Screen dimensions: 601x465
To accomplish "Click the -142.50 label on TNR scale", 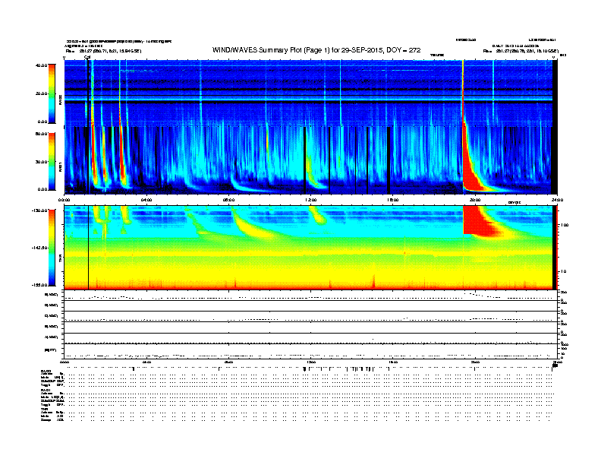I will 38,248.
